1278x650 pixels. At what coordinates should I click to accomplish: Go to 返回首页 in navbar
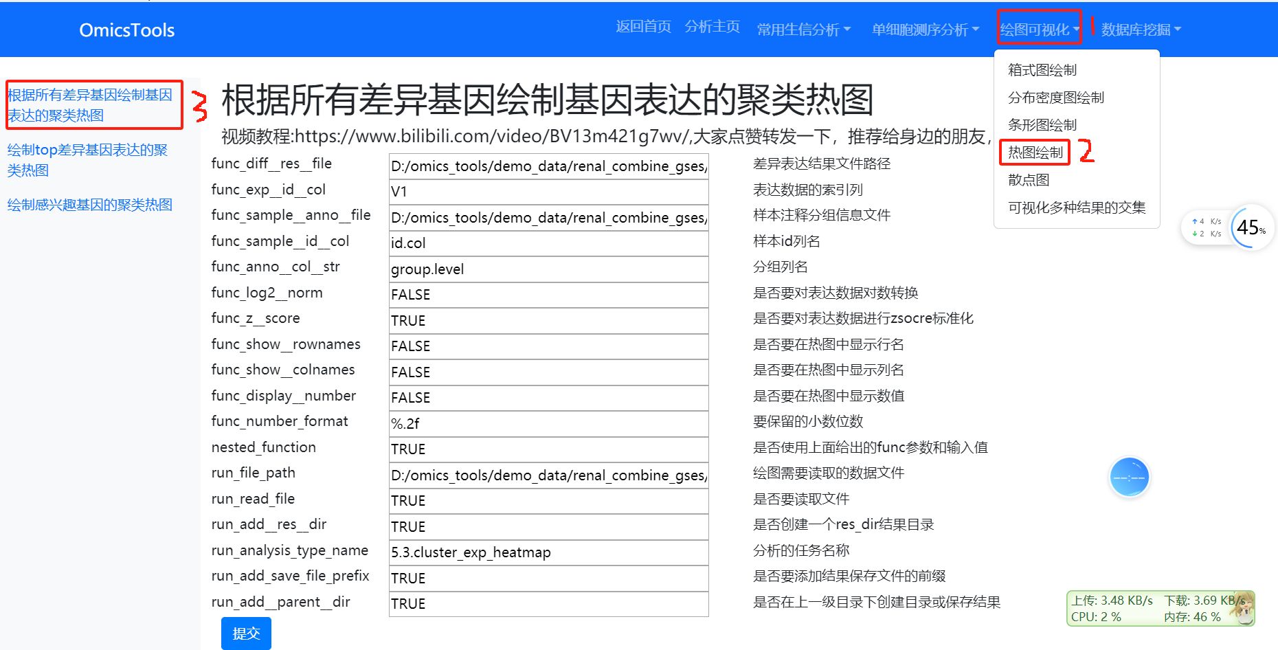(643, 27)
